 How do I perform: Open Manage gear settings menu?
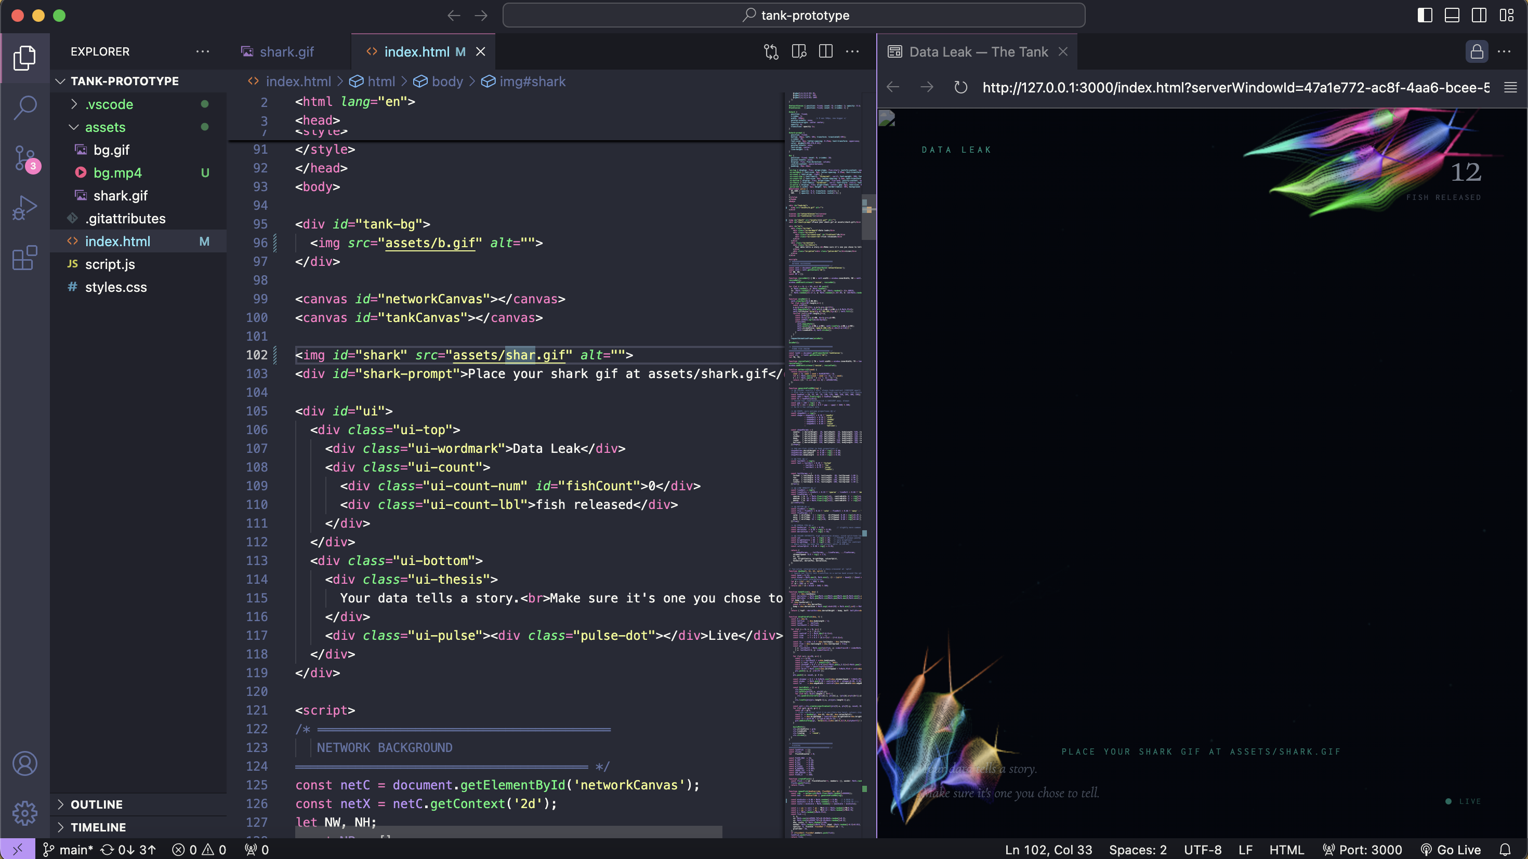[x=25, y=813]
